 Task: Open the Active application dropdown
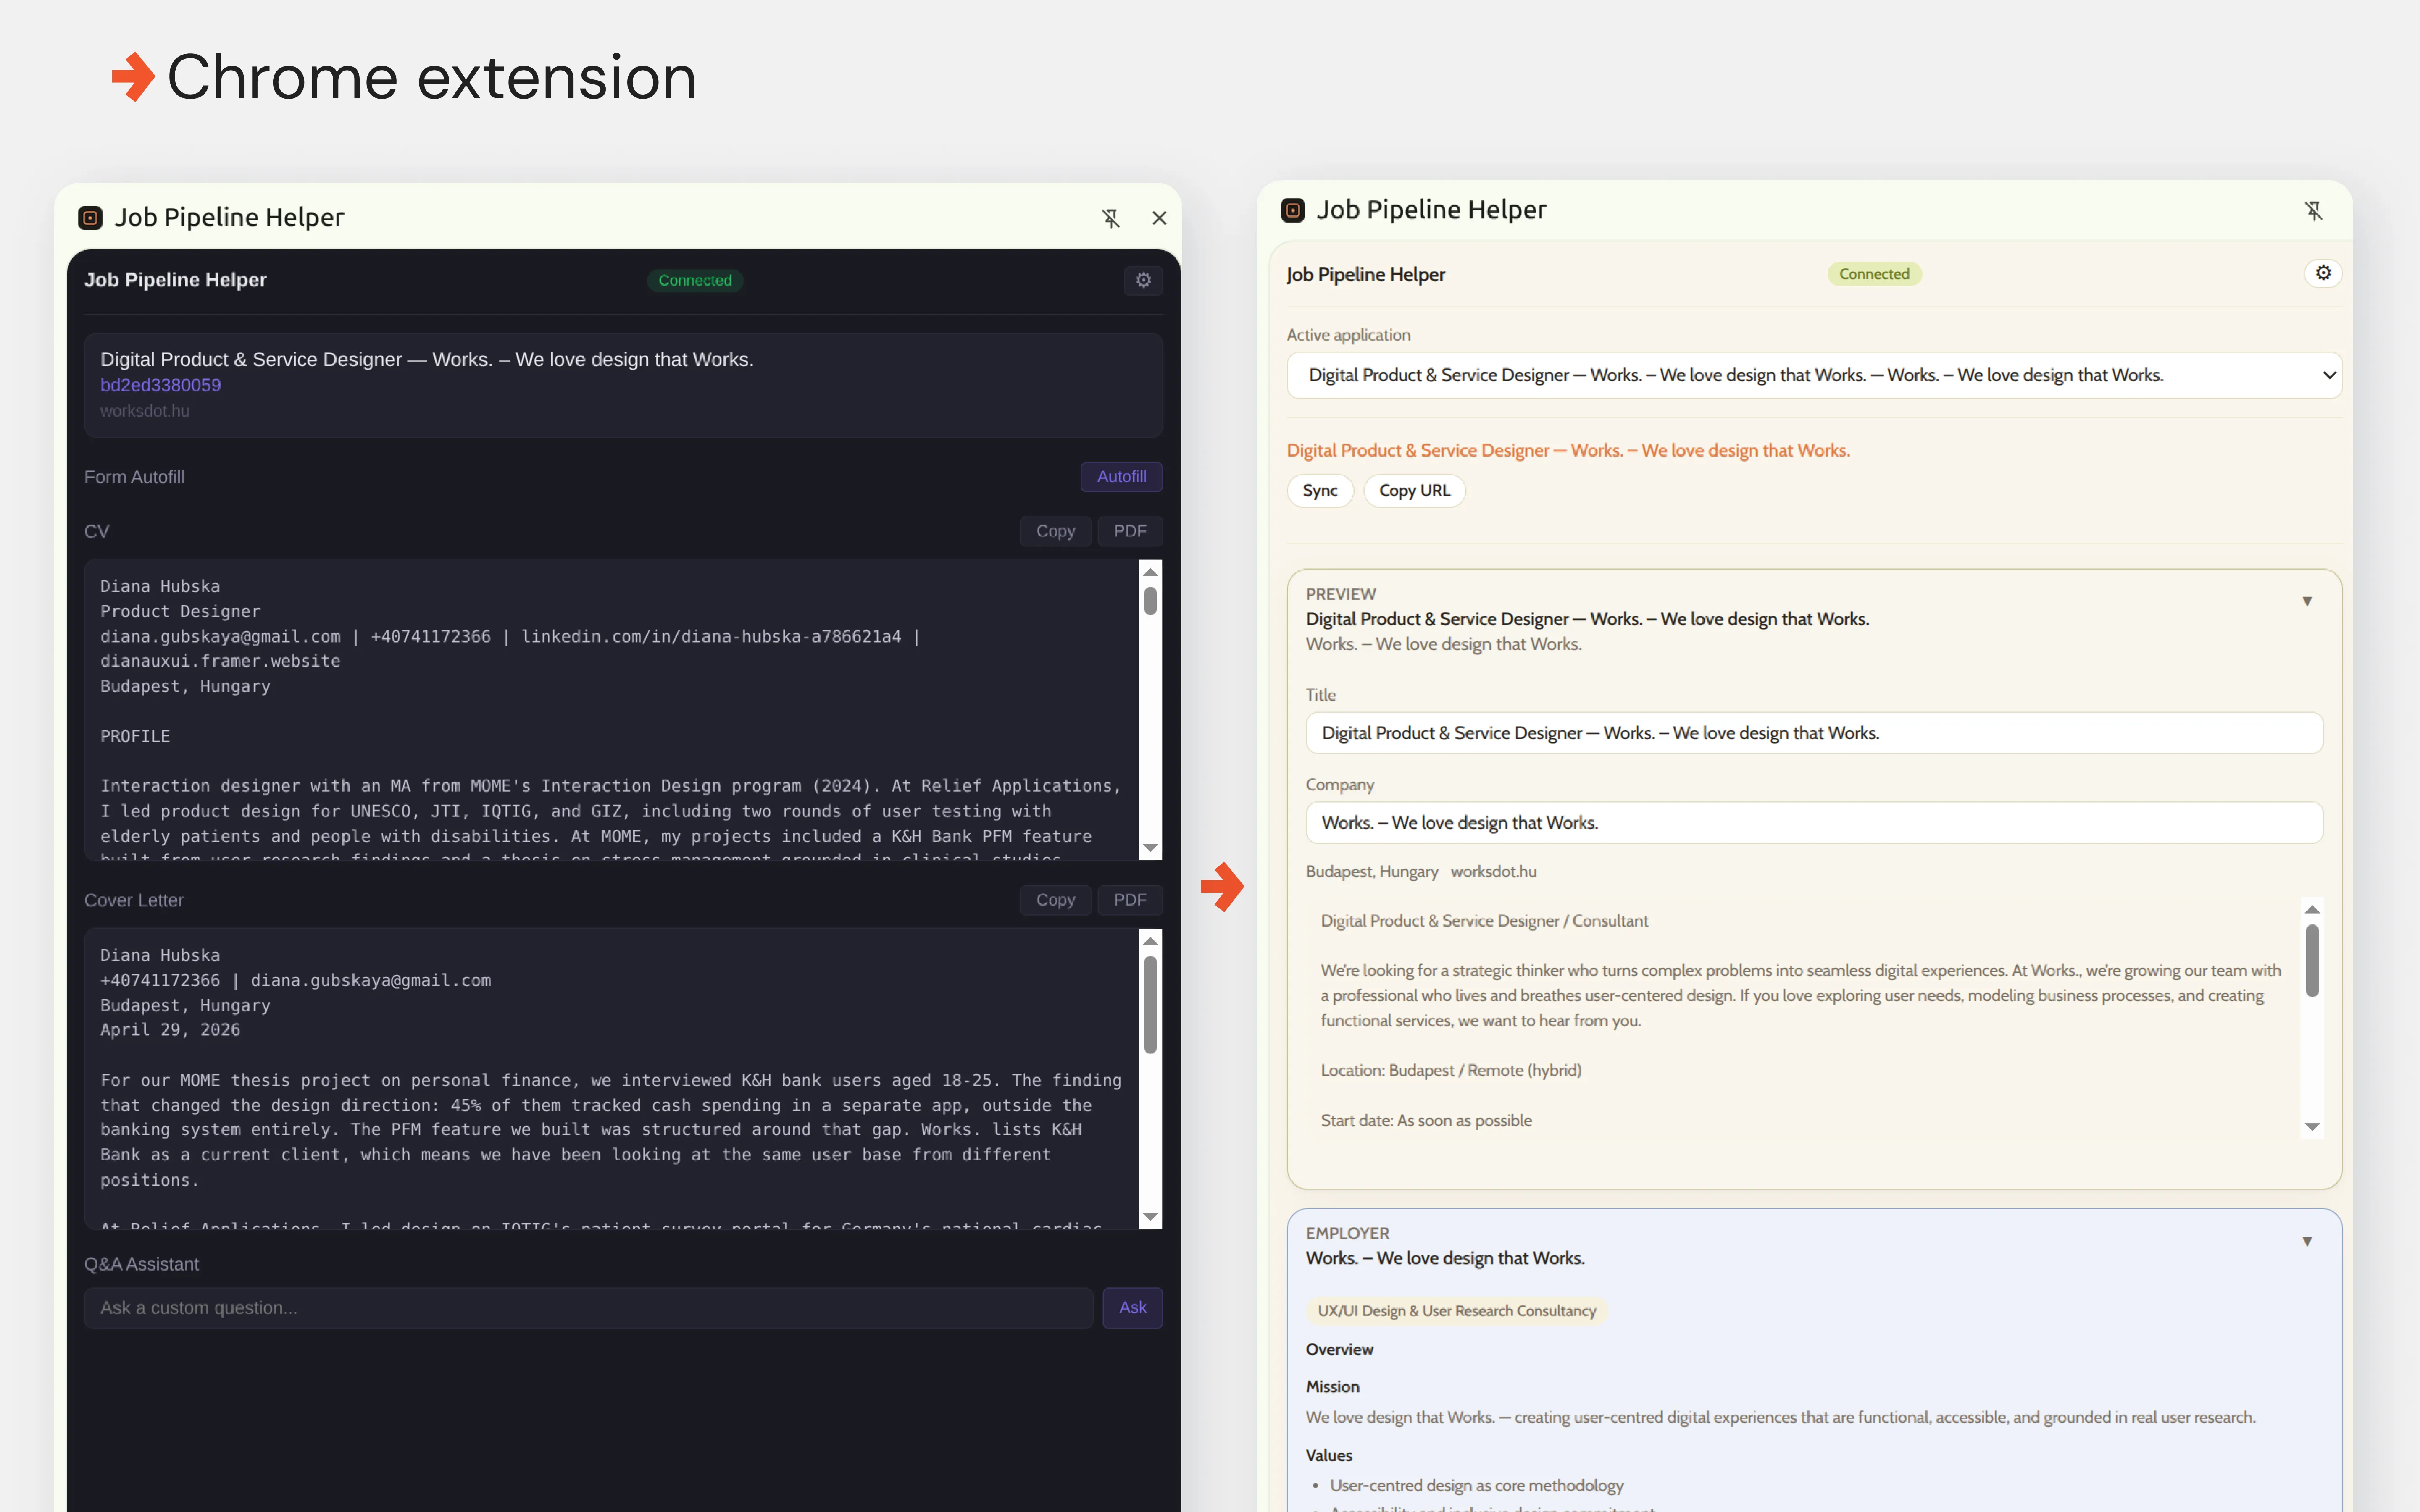[1814, 375]
